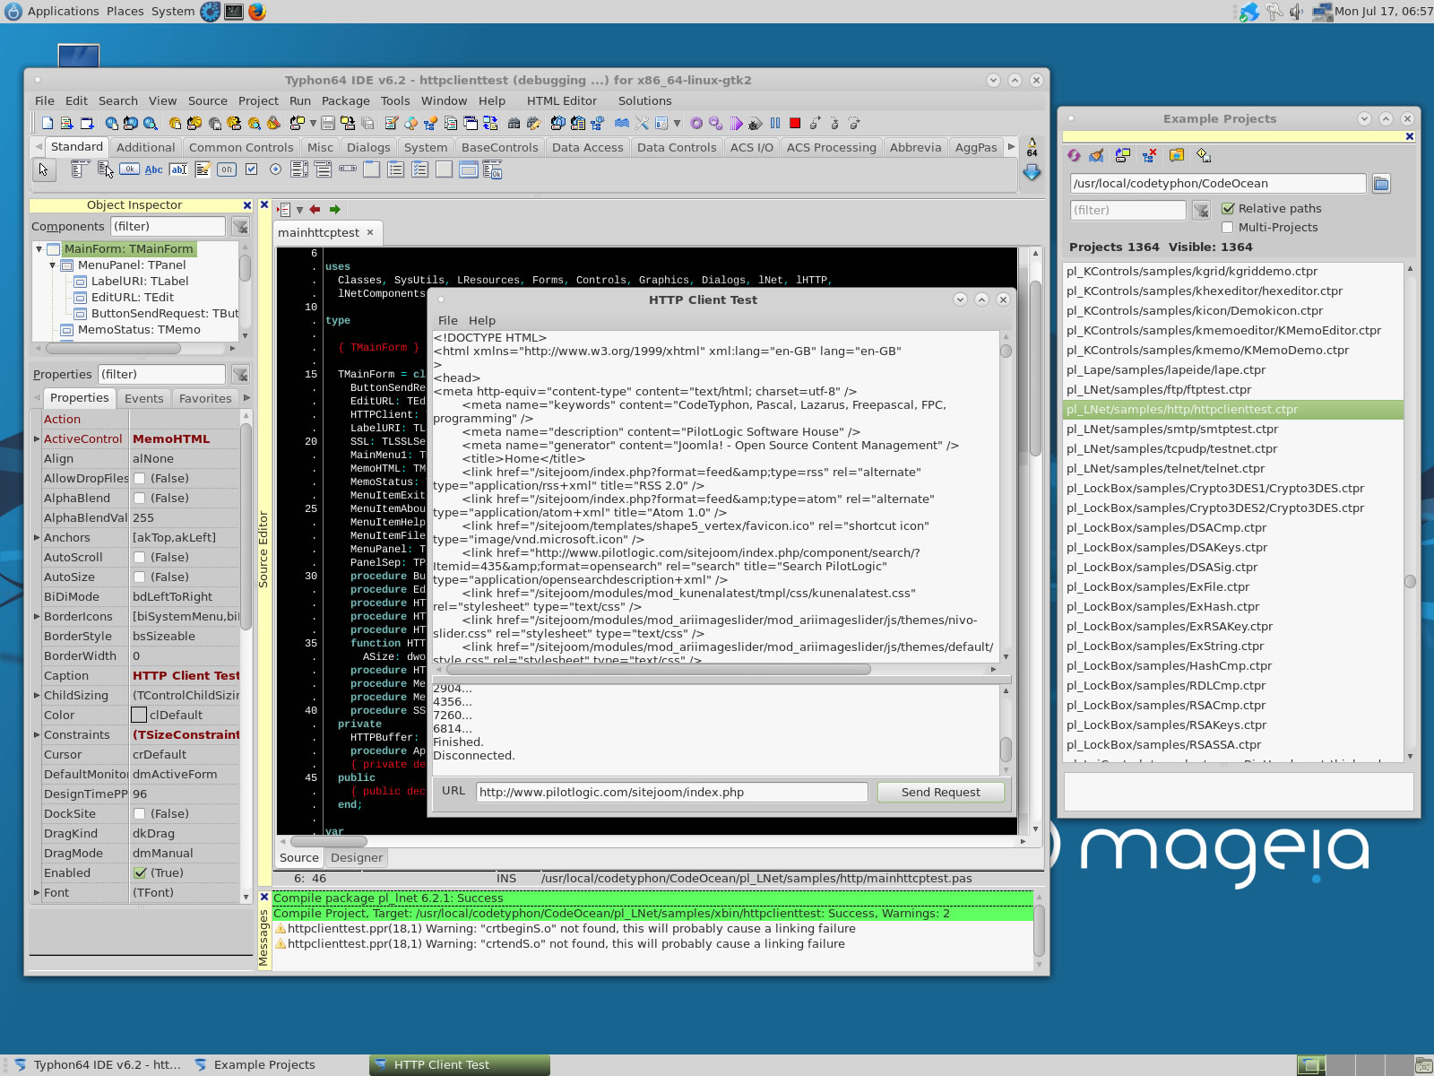Click the blue down arrow under penguin 64
1434x1076 pixels.
pyautogui.click(x=1032, y=172)
